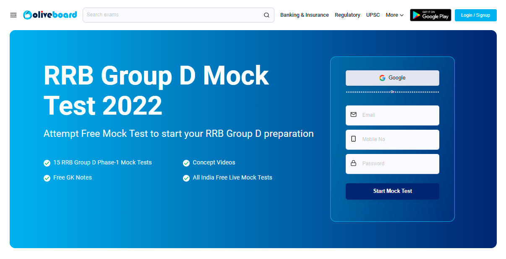Screen dimensions: 506x259
Task: Sign in with Google button
Action: pos(392,78)
